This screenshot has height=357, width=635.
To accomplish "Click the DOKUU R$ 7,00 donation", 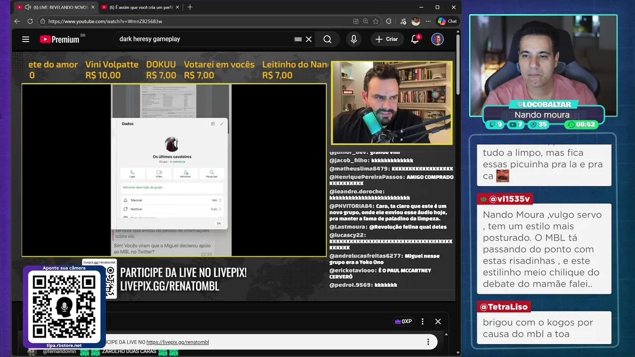I will click(x=161, y=70).
